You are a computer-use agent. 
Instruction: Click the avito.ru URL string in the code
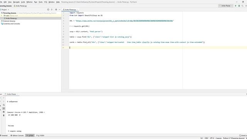tap(124, 21)
